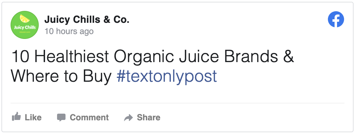Open the "Juicy Chills & Co." page name
The width and height of the screenshot is (355, 134).
click(87, 20)
